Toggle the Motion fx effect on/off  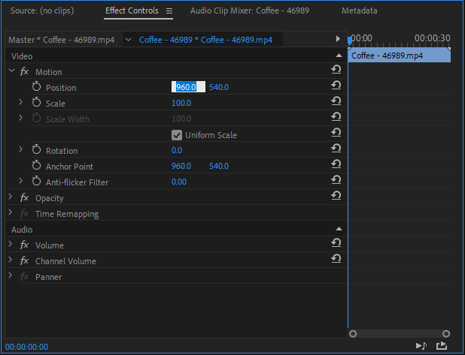24,71
